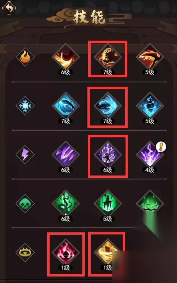Open the level 6 fire slash skill
This screenshot has width=177, height=283.
pyautogui.click(x=65, y=57)
